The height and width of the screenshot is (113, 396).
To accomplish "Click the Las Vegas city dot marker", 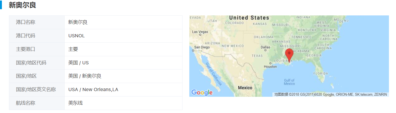I will pyautogui.click(x=200, y=35).
